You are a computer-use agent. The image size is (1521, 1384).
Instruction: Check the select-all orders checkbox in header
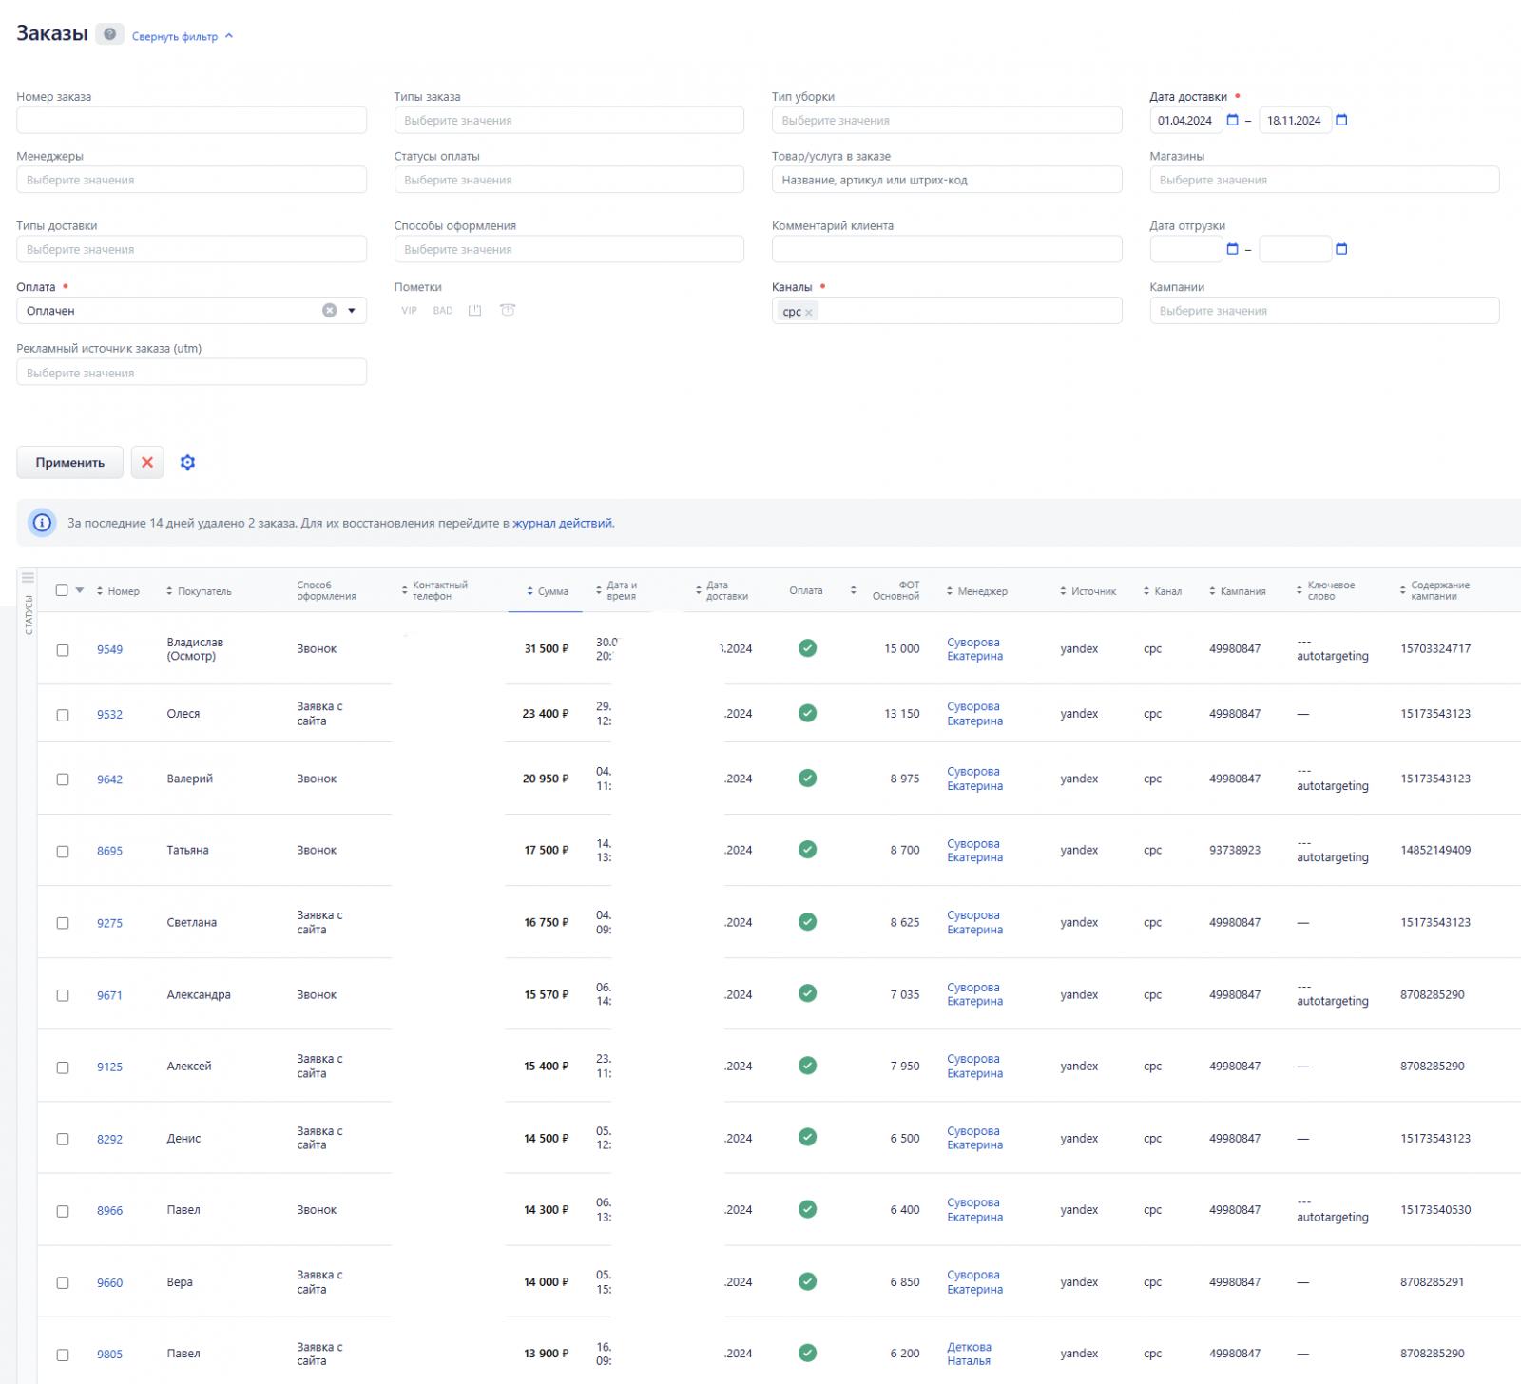[x=62, y=590]
